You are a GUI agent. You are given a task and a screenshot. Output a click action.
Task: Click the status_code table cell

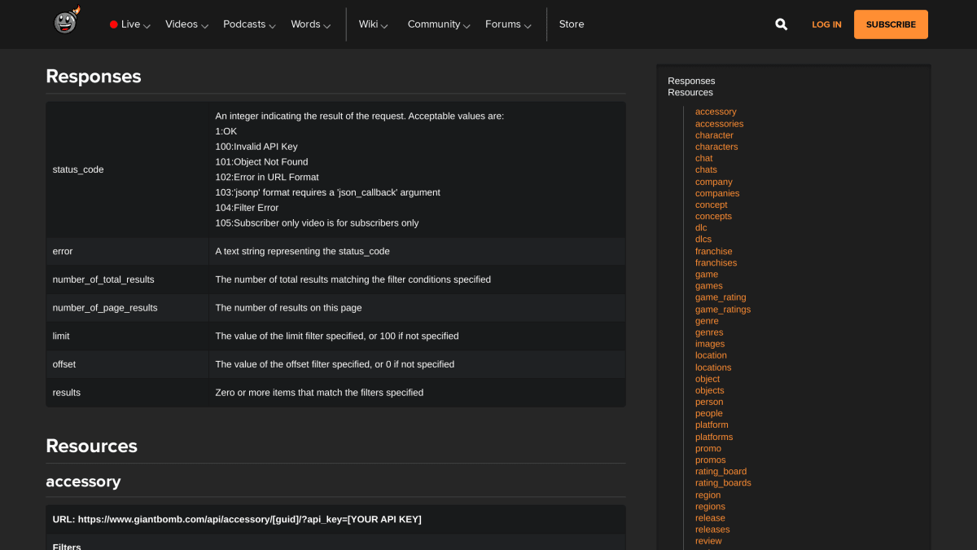pyautogui.click(x=127, y=169)
